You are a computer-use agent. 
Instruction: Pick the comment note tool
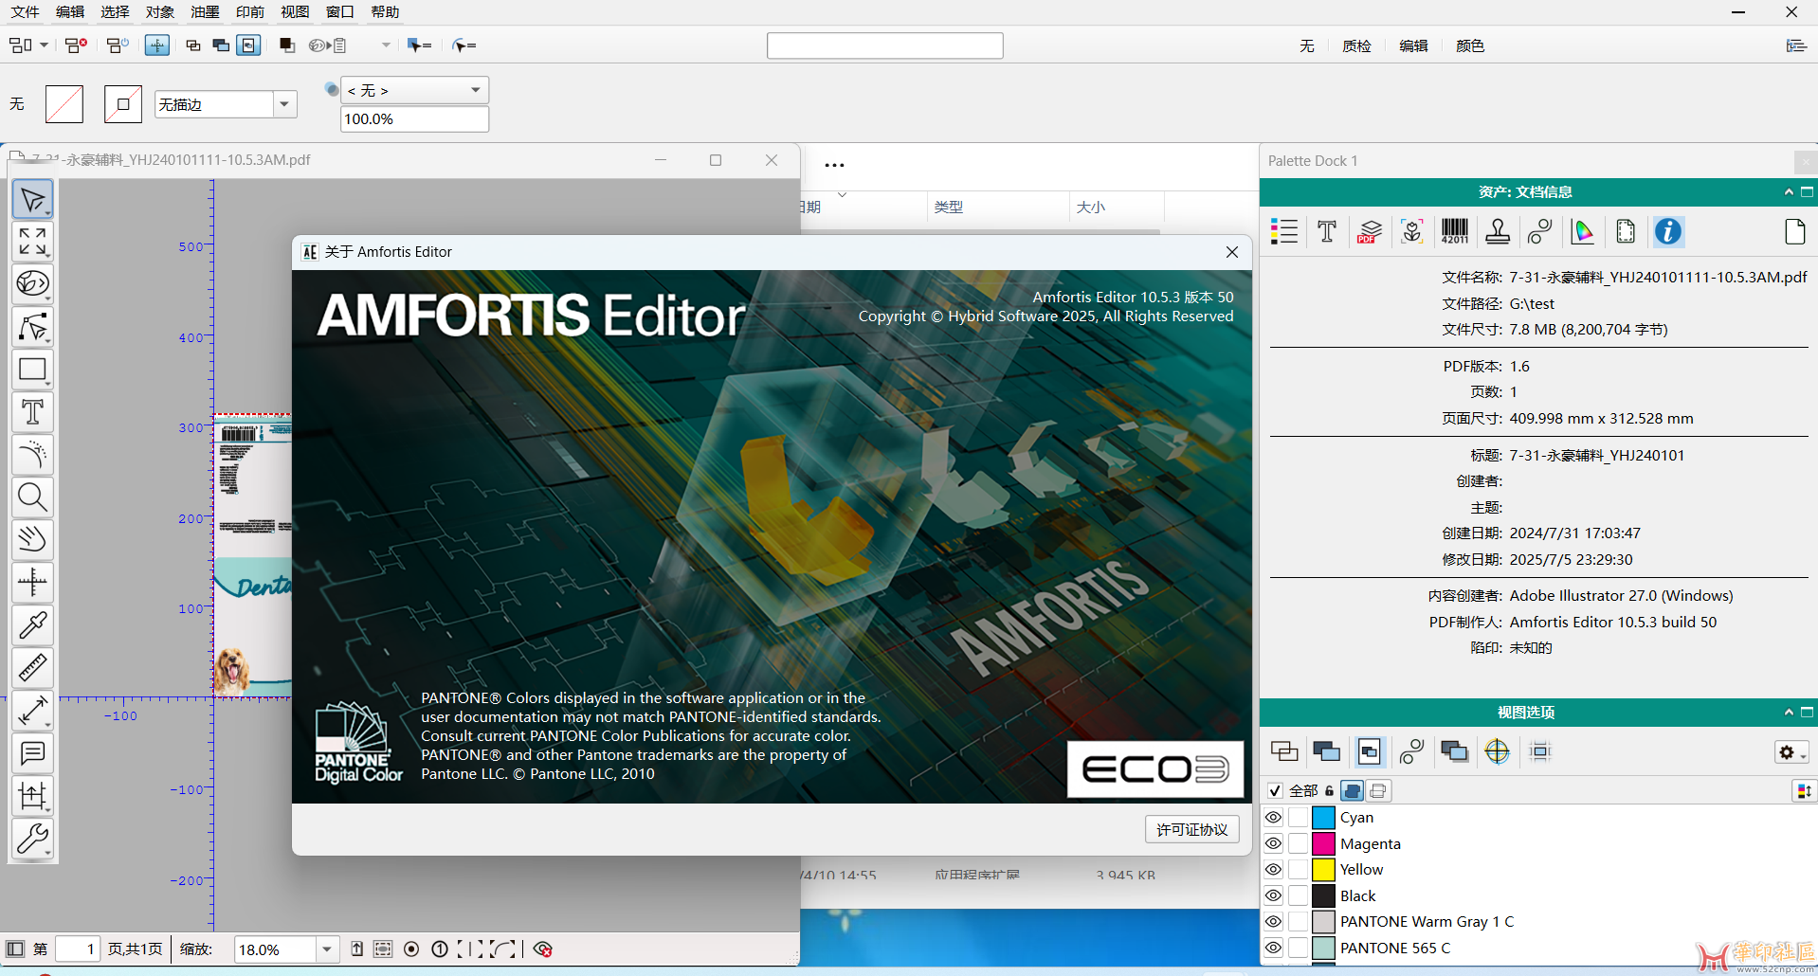pyautogui.click(x=32, y=753)
